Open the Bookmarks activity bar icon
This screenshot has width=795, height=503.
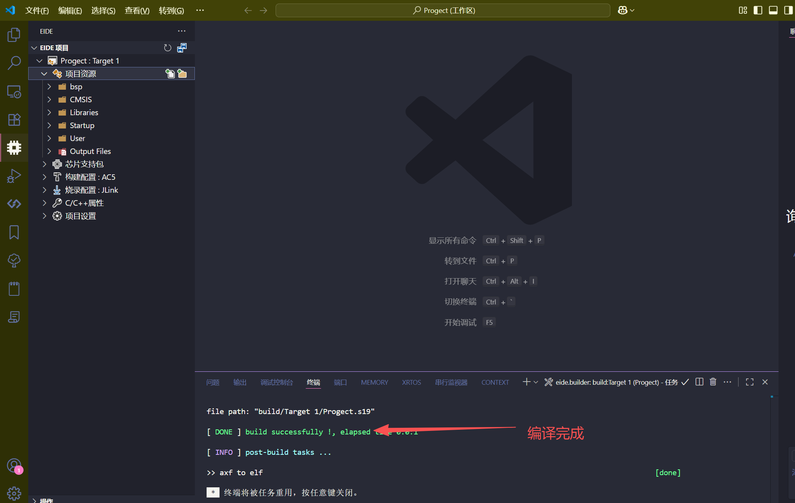(14, 232)
